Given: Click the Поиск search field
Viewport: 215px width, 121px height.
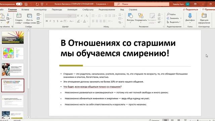Looking at the screenshot, I should (142, 4).
